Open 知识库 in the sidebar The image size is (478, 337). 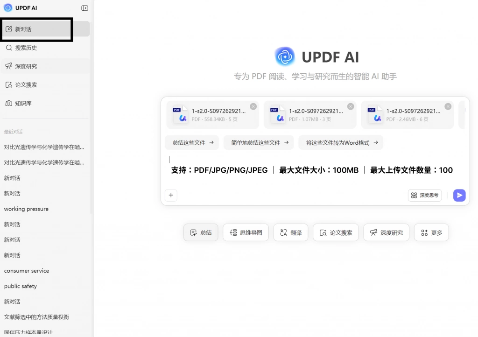45,103
